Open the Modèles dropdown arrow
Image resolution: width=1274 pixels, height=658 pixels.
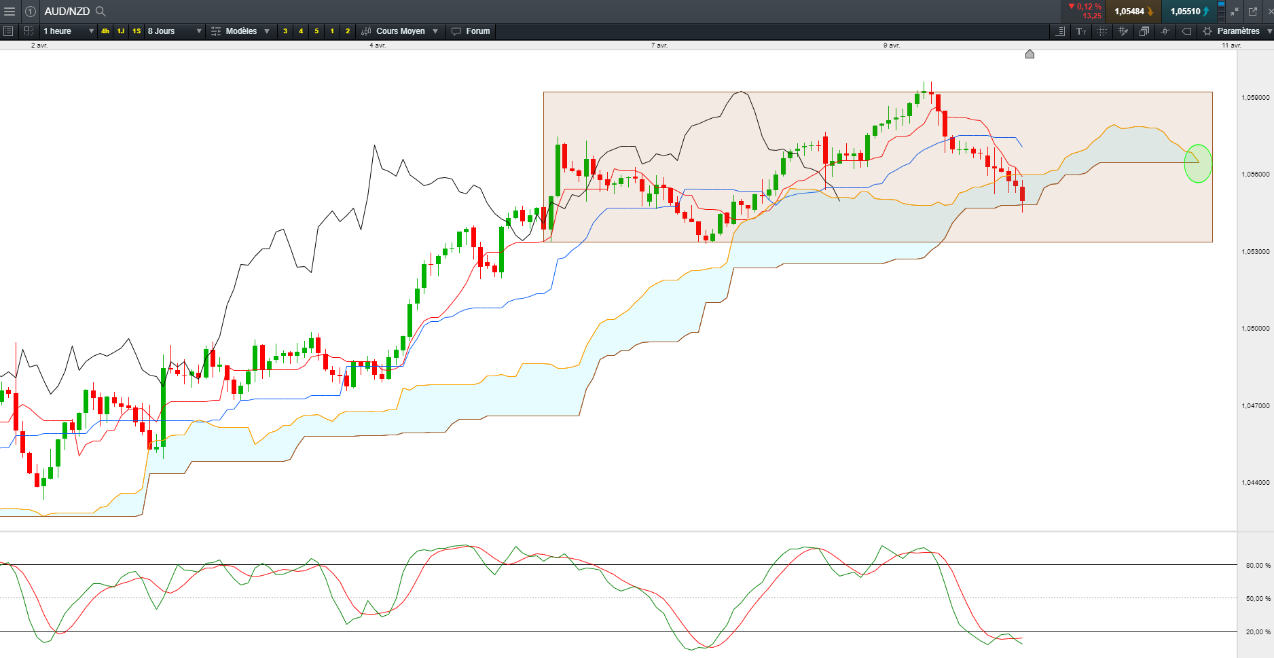[x=267, y=31]
